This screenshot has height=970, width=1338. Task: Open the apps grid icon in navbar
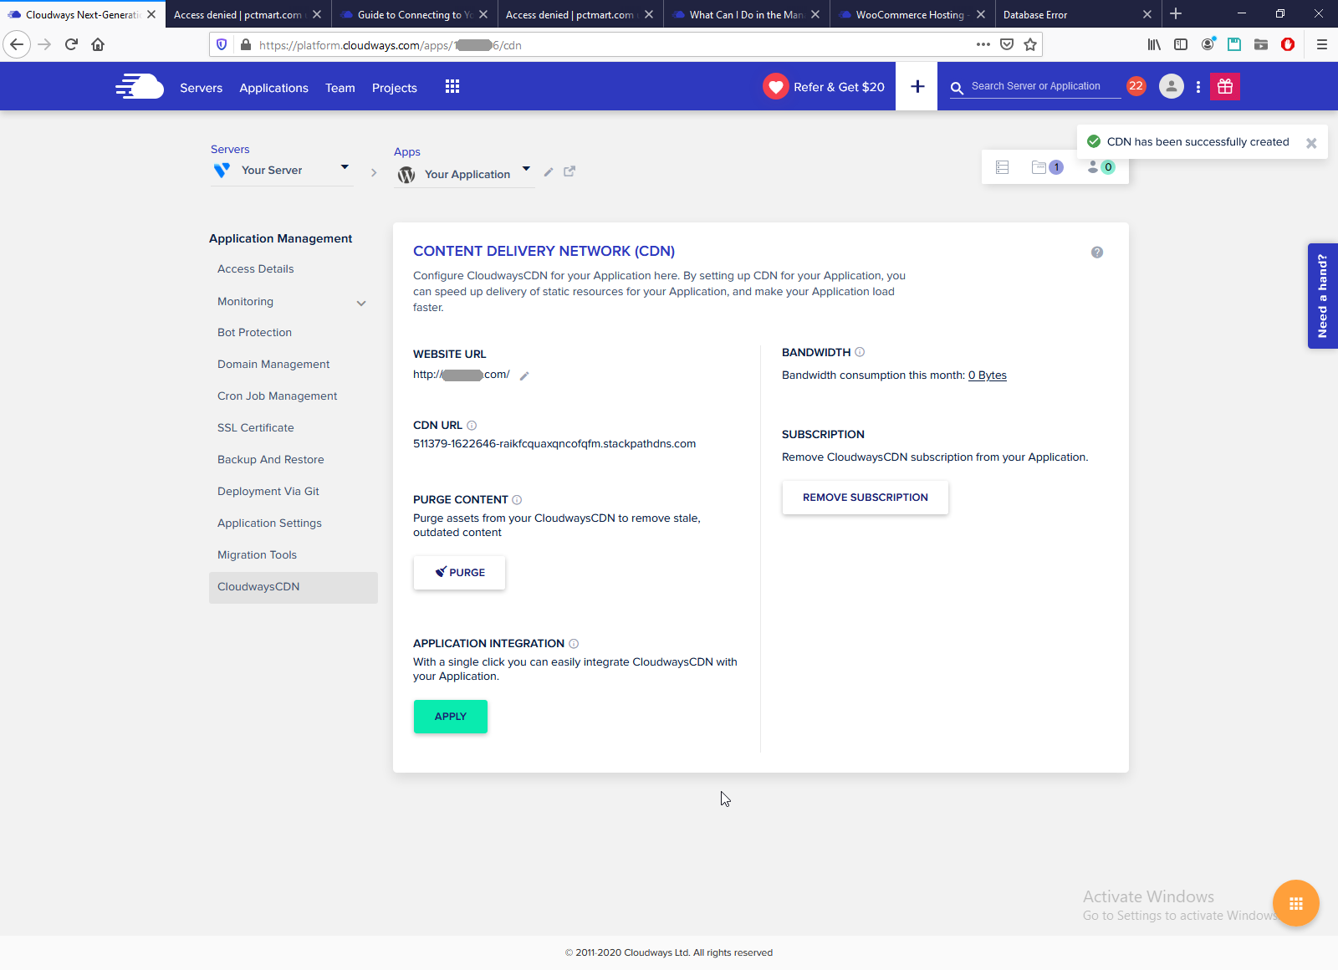pyautogui.click(x=452, y=86)
